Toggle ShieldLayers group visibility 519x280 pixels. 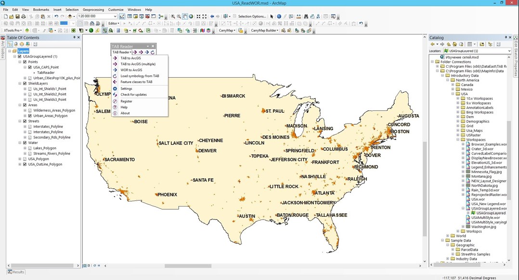point(25,83)
